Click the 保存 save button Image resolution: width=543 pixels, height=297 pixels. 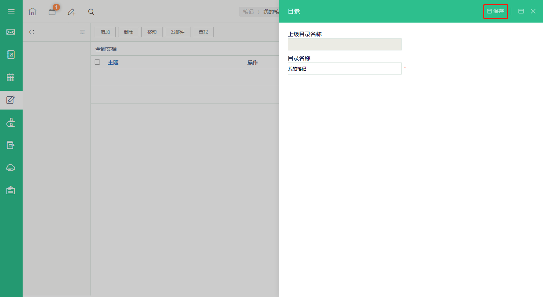[x=495, y=11]
